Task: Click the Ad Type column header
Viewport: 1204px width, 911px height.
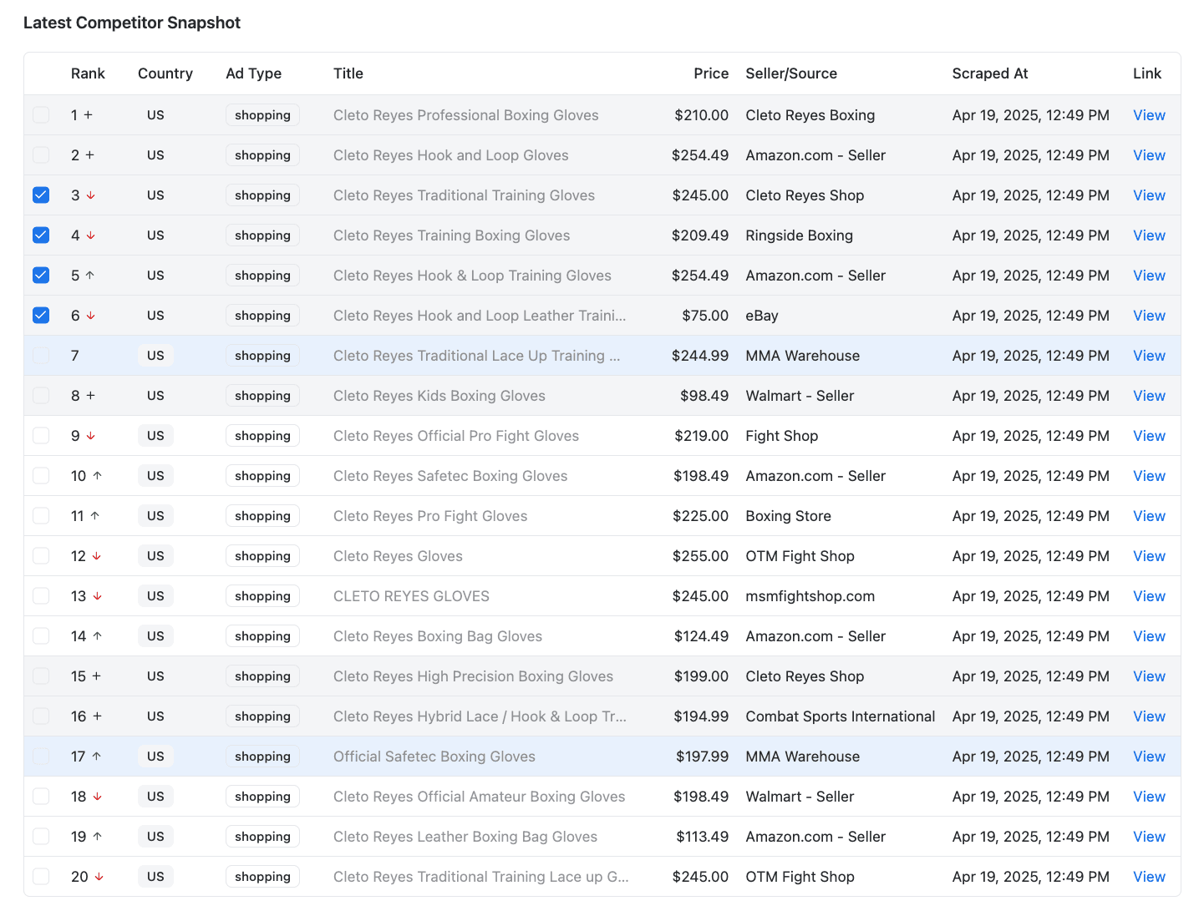Action: pos(253,73)
